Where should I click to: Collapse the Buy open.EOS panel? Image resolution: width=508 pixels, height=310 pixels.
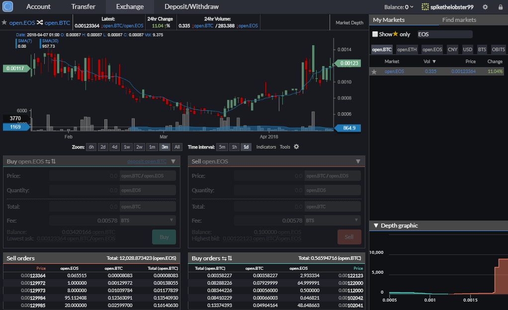[173, 161]
